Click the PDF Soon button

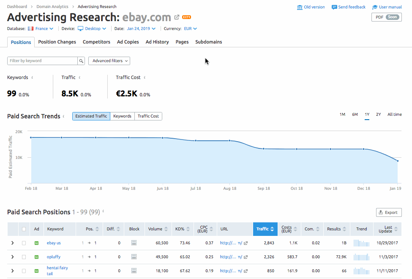coord(387,17)
